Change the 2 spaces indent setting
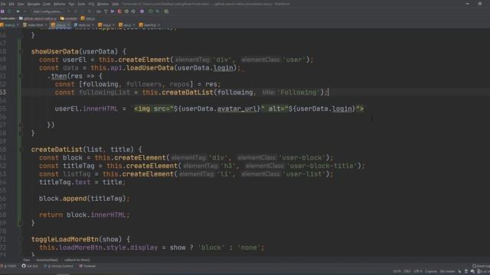 point(431,271)
